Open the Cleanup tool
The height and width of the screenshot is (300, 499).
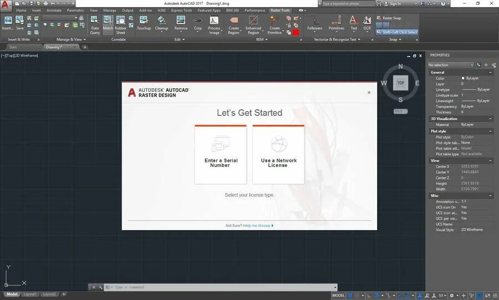[x=161, y=23]
